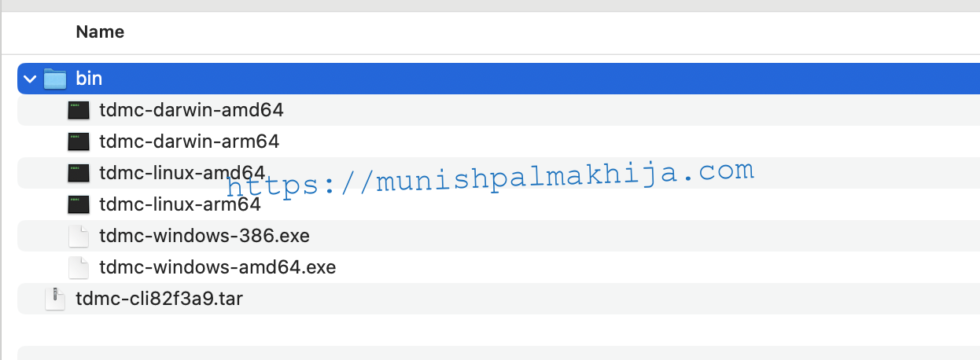Image resolution: width=980 pixels, height=360 pixels.
Task: Select the tdmc-linux-arm64 file name
Action: (179, 204)
